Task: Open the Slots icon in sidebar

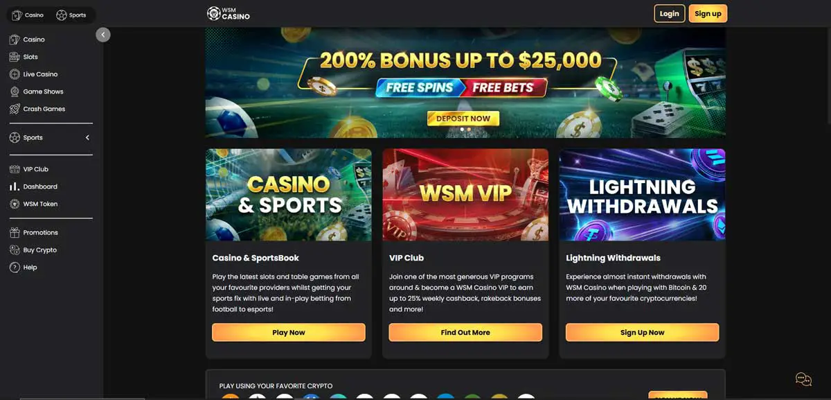Action: [15, 57]
